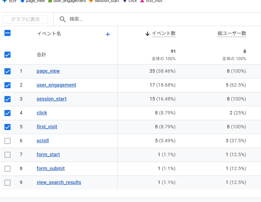
Task: Sort by the 総ユーザー数 column header
Action: click(232, 33)
